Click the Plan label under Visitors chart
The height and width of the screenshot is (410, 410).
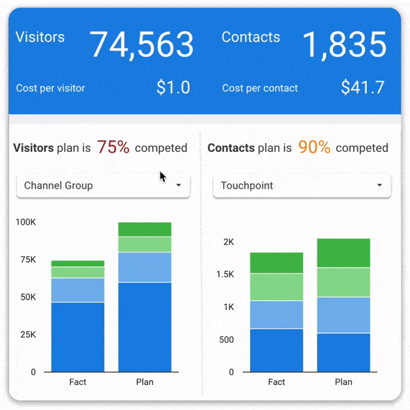(x=145, y=382)
